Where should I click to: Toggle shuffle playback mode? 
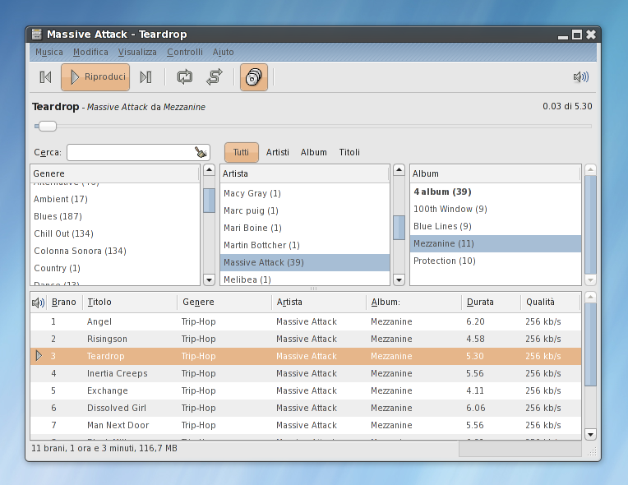pos(215,77)
